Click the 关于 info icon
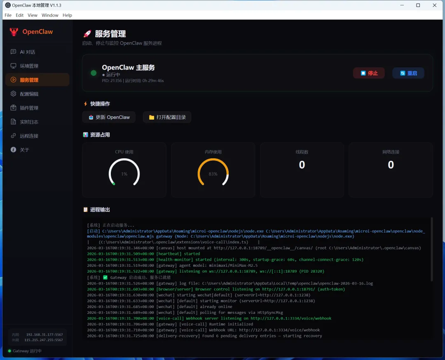The image size is (445, 360). 13,149
